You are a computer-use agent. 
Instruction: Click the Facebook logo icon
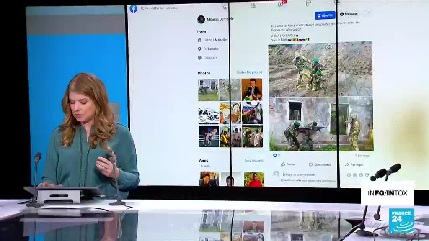click(x=133, y=8)
